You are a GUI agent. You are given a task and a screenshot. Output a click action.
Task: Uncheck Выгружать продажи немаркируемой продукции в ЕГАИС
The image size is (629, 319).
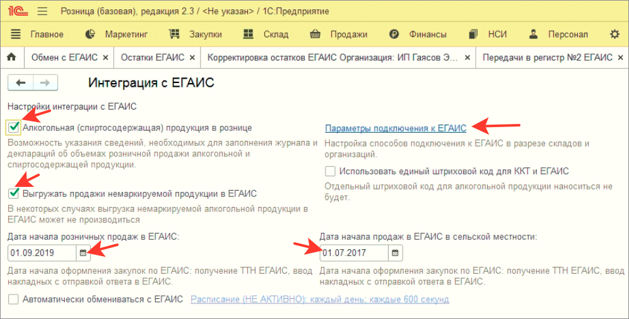(x=14, y=193)
